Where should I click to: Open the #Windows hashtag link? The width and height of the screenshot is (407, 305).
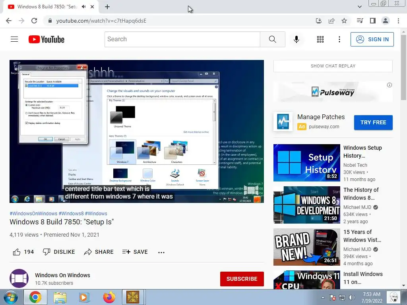click(x=96, y=213)
